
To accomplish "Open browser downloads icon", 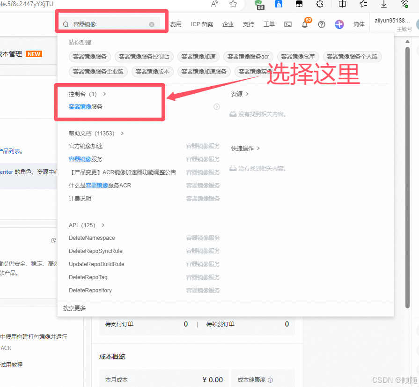I will 384,4.
